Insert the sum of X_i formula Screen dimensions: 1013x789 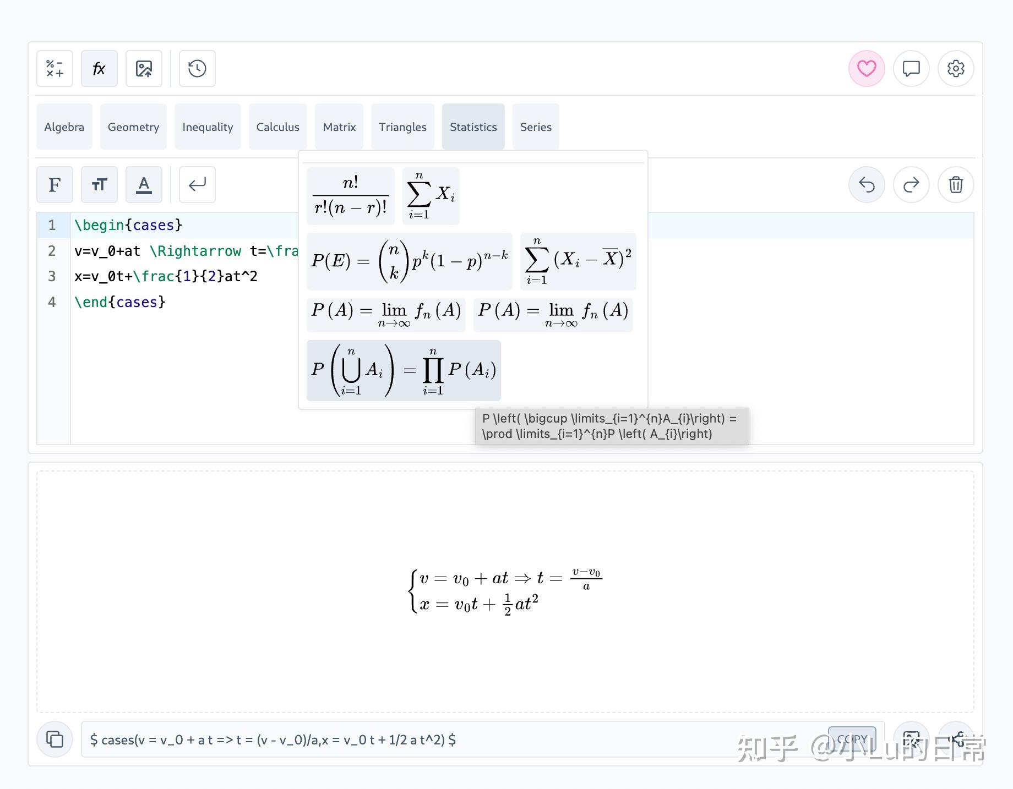(431, 196)
